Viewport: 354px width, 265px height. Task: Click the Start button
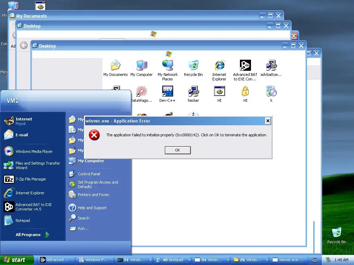(x=17, y=260)
